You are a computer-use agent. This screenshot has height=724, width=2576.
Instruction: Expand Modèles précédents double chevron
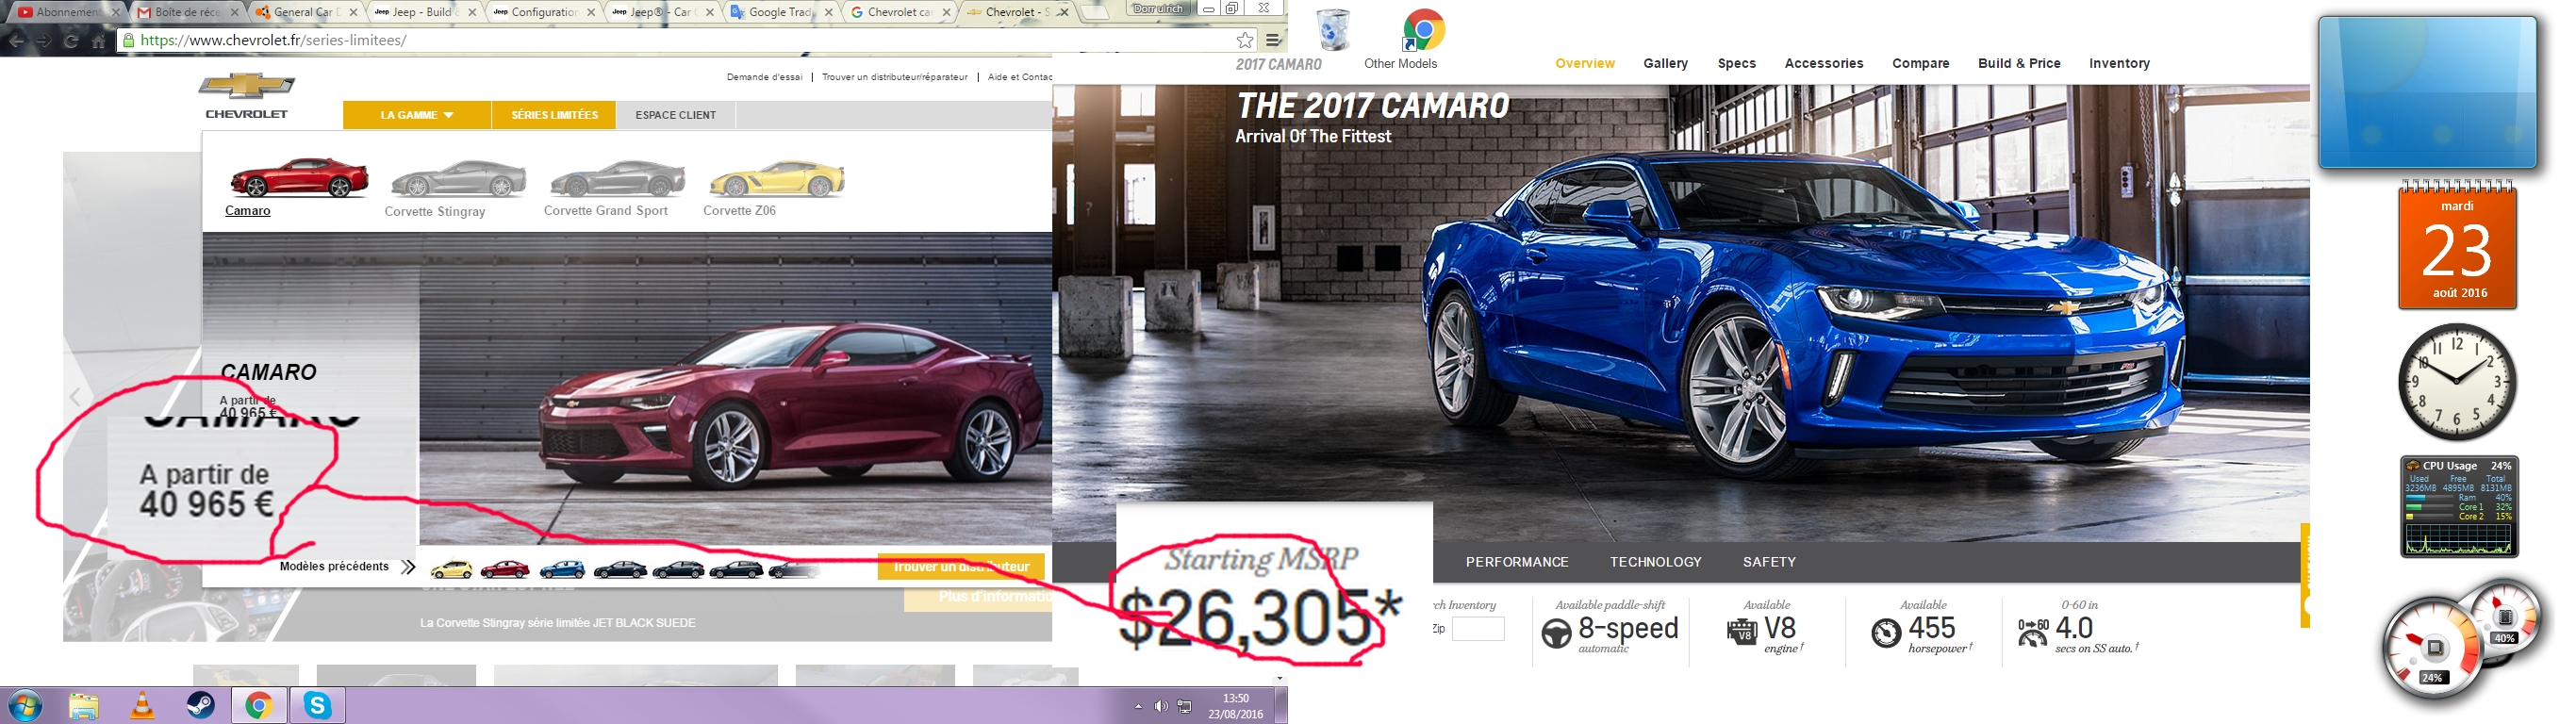tap(408, 567)
